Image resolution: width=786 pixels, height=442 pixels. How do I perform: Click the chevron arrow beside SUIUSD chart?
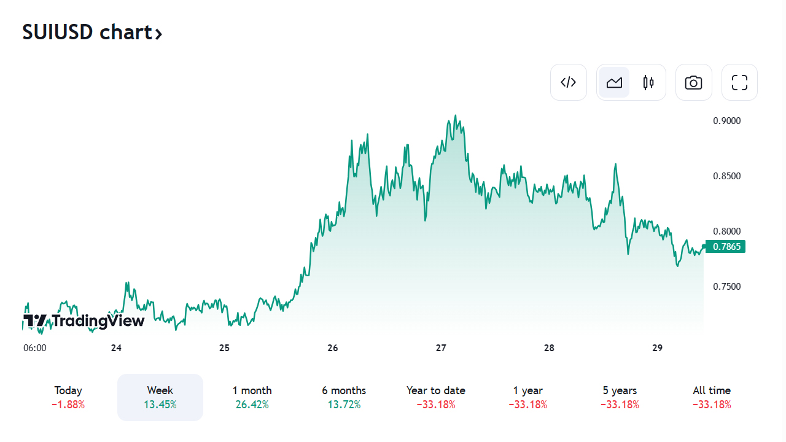[x=158, y=34]
